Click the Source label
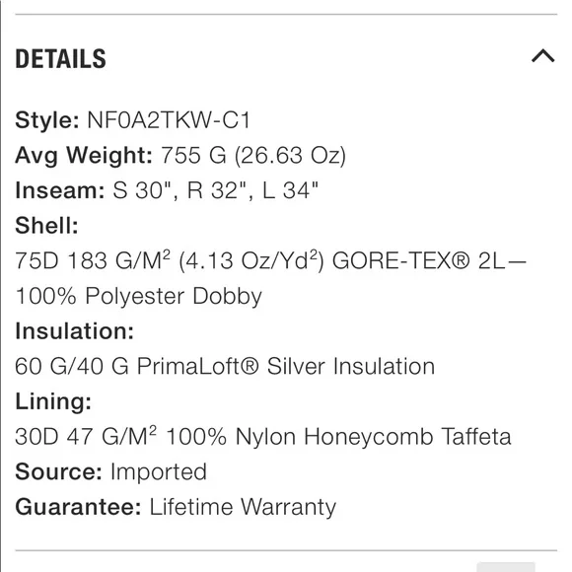 coord(58,471)
